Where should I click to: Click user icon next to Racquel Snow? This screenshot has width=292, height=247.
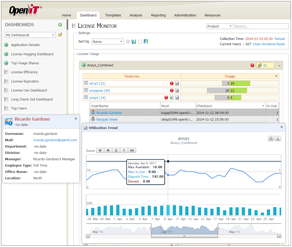click(x=93, y=119)
